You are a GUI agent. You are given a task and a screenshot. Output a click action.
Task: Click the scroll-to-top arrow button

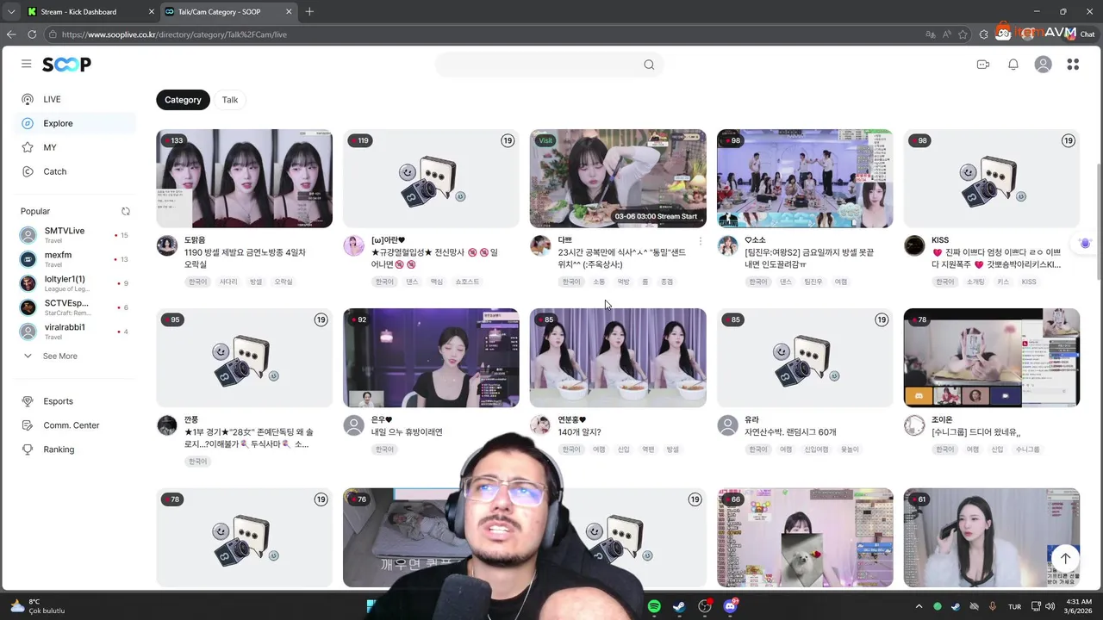click(x=1065, y=557)
